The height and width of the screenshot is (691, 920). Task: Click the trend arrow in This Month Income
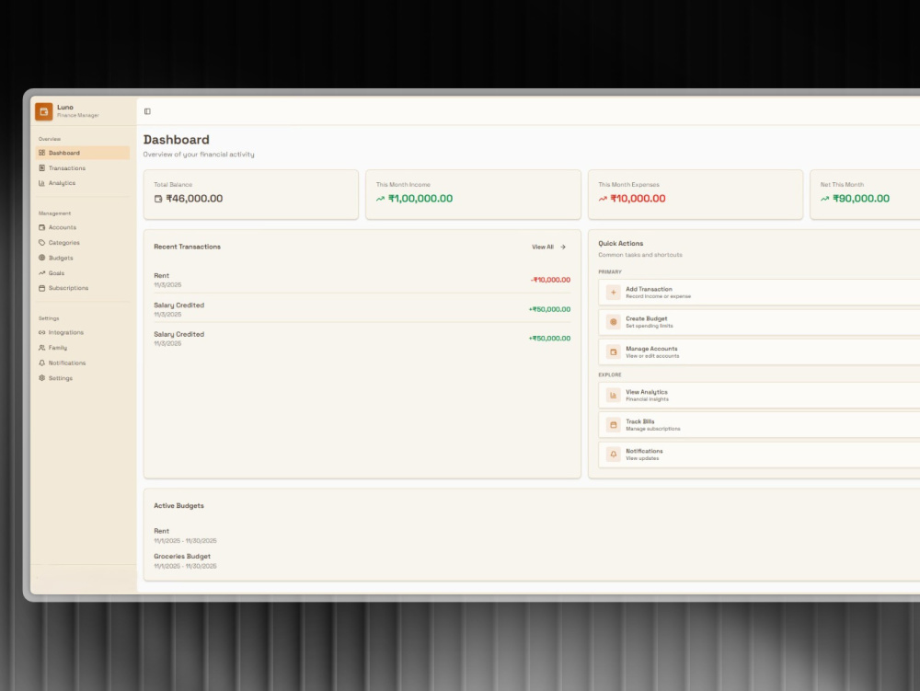(380, 199)
